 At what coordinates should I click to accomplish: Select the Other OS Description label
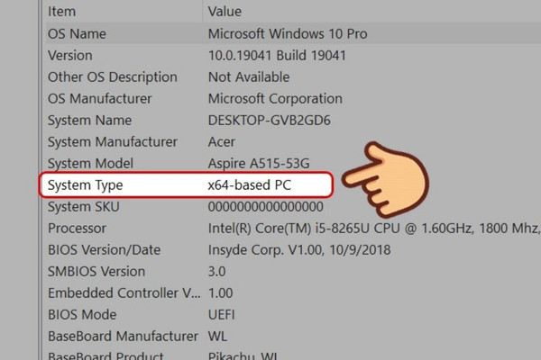click(113, 77)
